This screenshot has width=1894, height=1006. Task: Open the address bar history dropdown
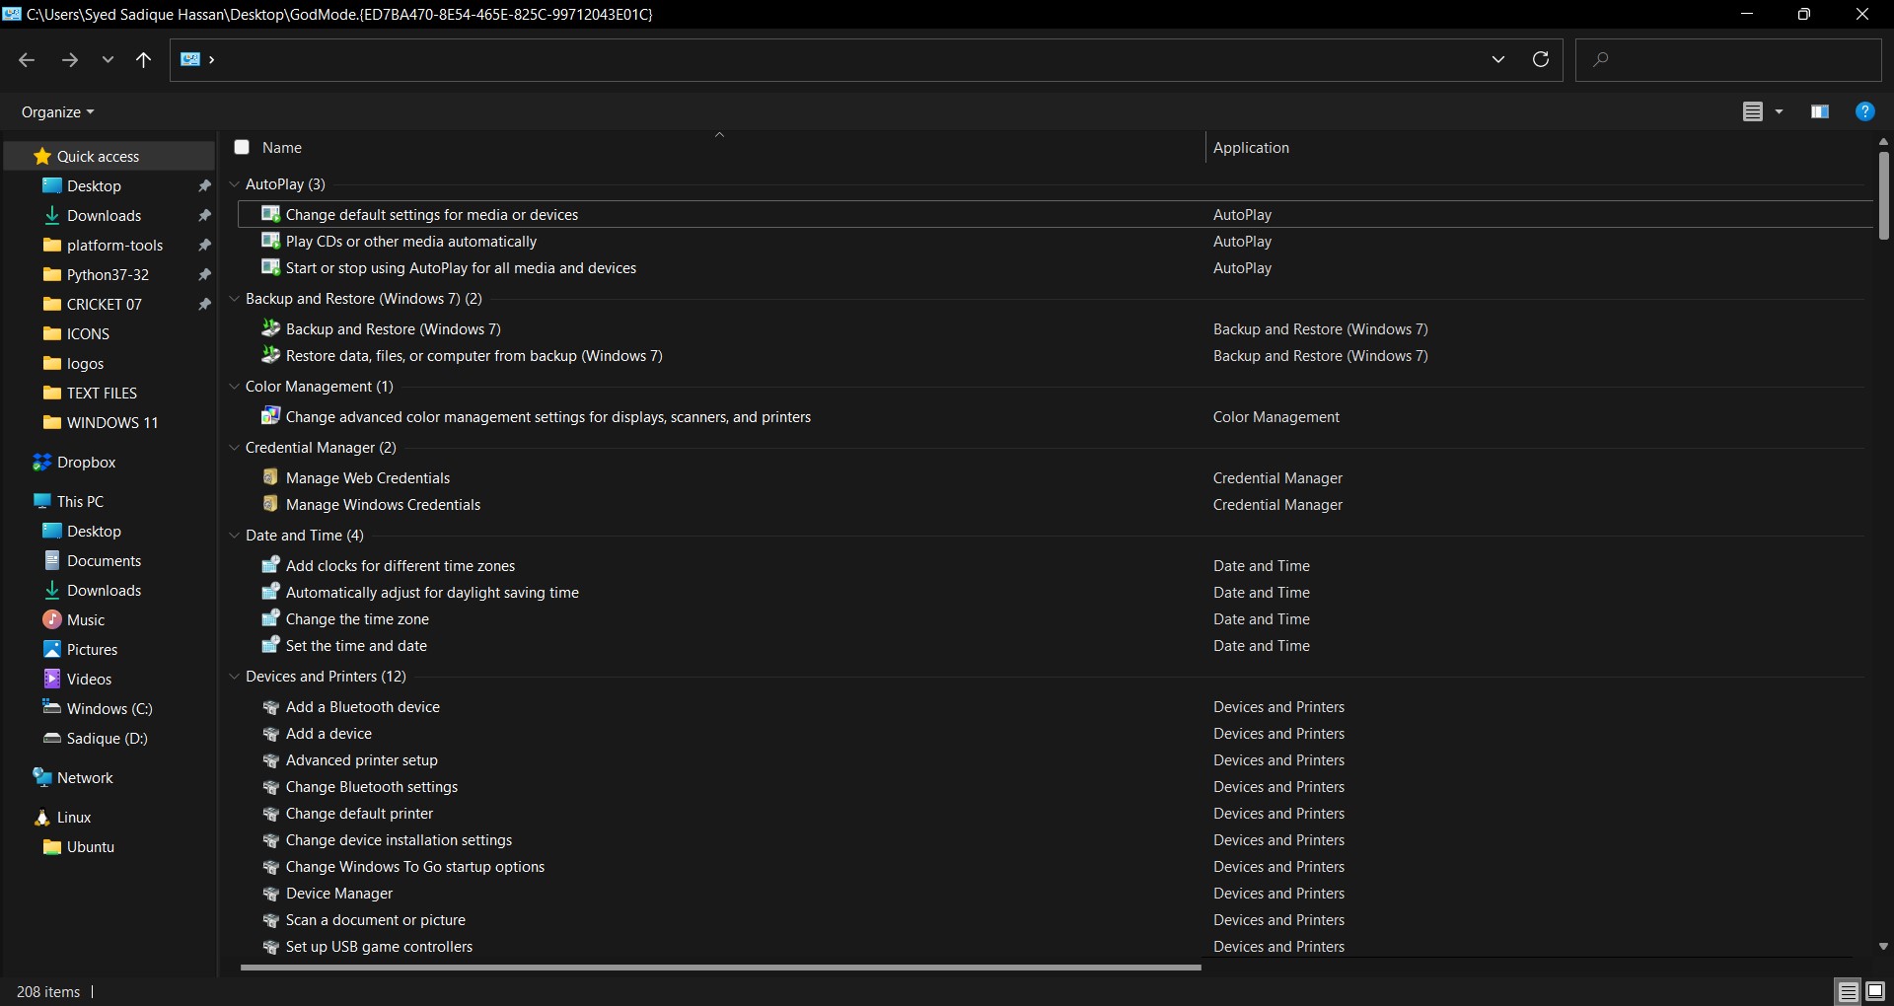pos(1497,59)
